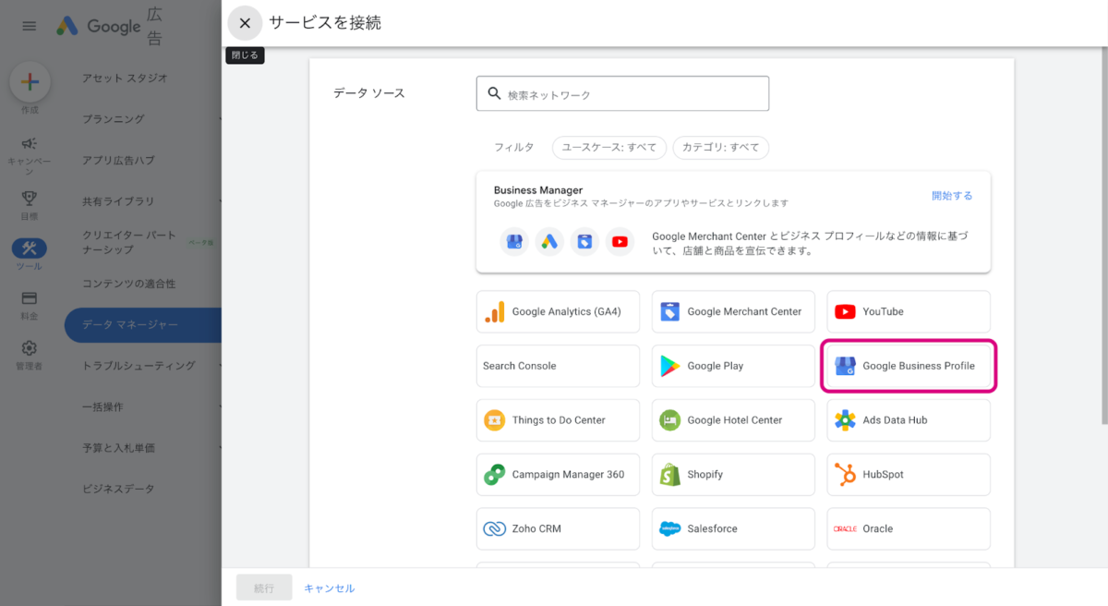The height and width of the screenshot is (606, 1108).
Task: Select the Shopify connector tile
Action: (733, 475)
